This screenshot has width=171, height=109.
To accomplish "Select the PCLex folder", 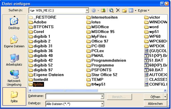I will (95, 51).
